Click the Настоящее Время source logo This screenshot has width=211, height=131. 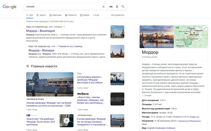click(32, 115)
